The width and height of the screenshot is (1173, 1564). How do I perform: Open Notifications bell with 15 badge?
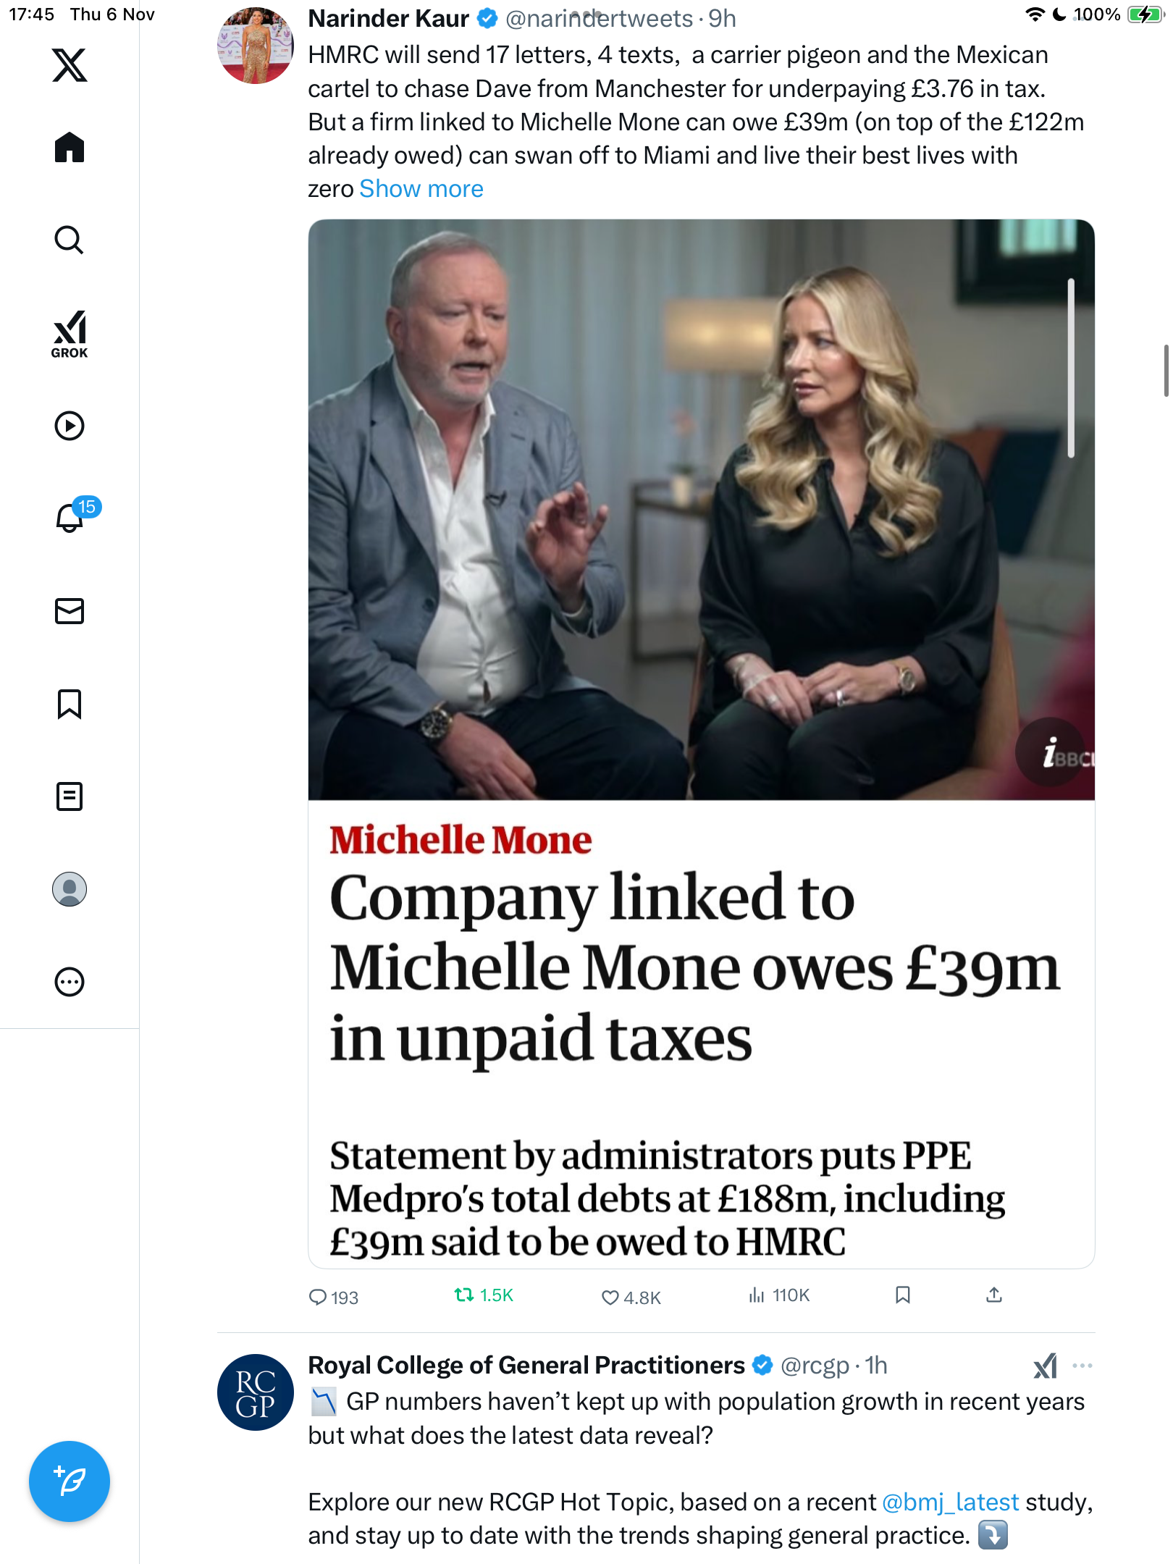[x=71, y=517]
